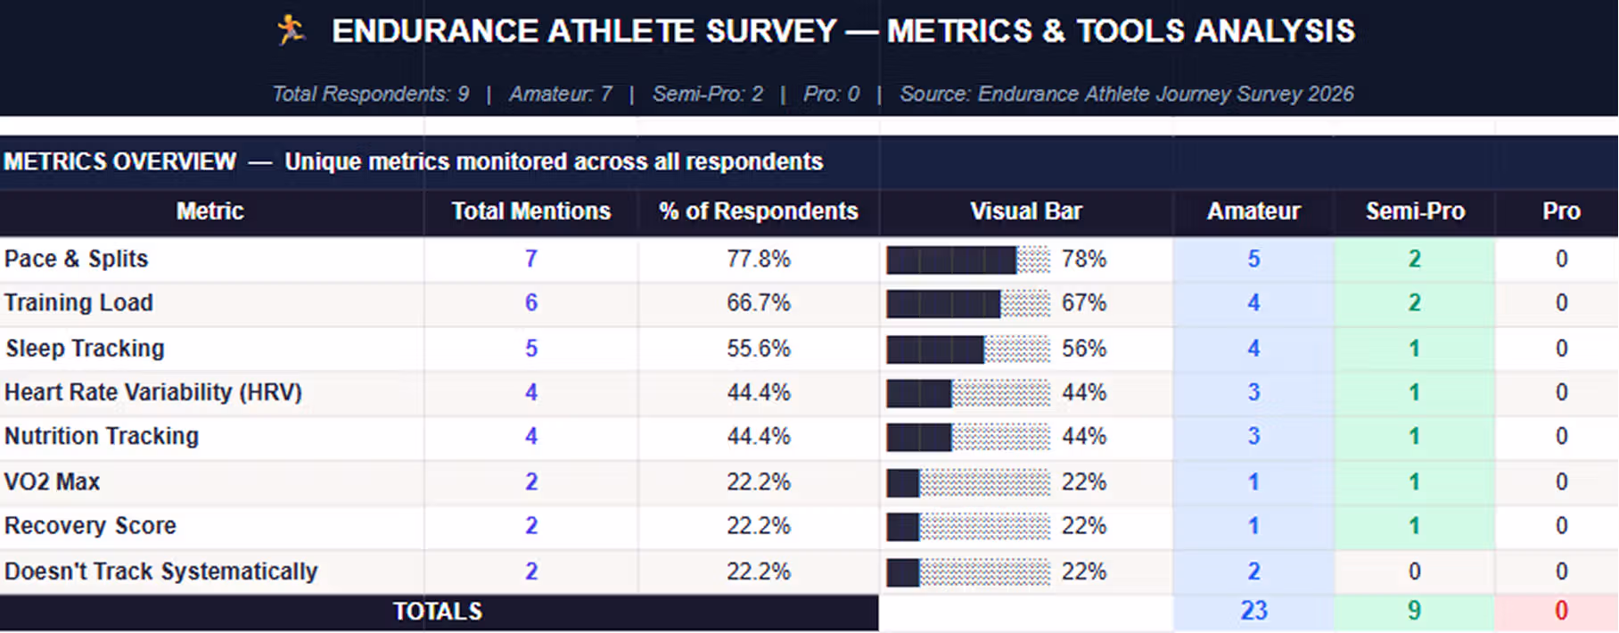Click the % of Respondents header

pyautogui.click(x=759, y=211)
